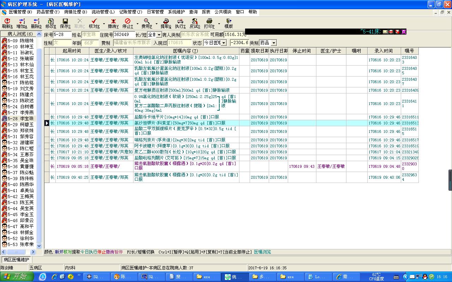Click the 停止 stop order icon

pos(127,22)
